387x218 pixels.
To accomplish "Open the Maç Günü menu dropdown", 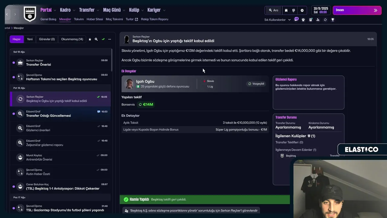I will pyautogui.click(x=114, y=10).
